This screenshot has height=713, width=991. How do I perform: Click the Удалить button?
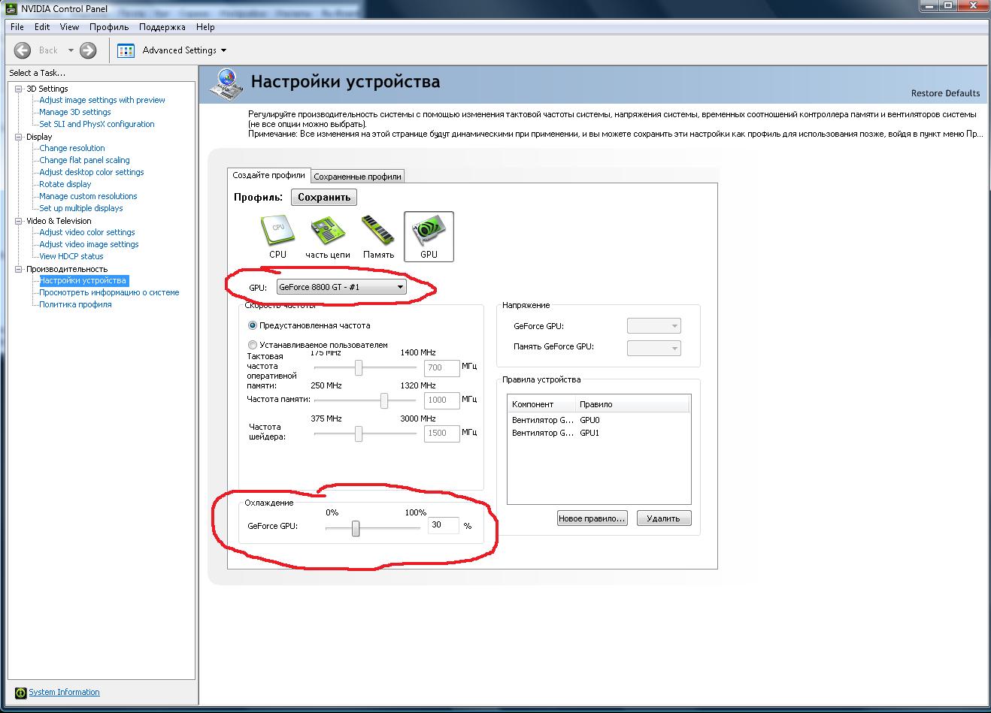(x=663, y=518)
